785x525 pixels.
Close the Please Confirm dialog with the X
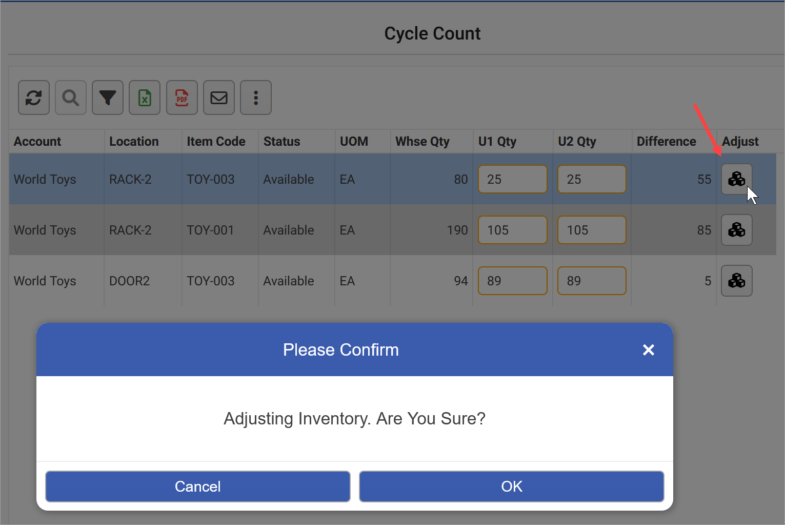[x=649, y=349]
